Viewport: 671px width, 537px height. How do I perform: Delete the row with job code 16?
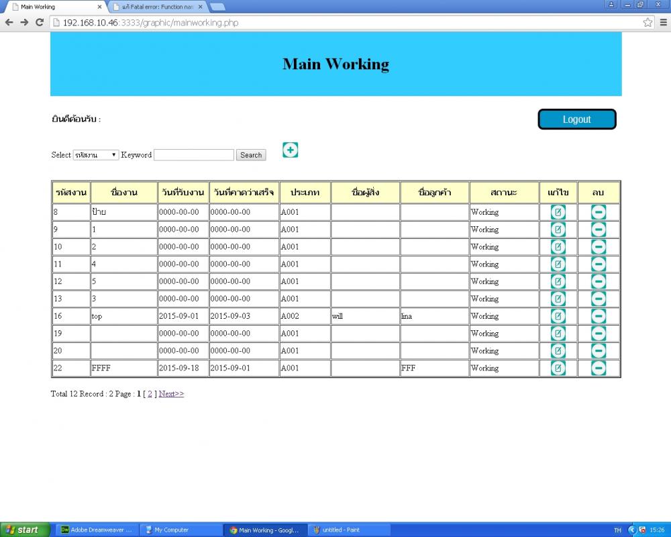click(599, 316)
